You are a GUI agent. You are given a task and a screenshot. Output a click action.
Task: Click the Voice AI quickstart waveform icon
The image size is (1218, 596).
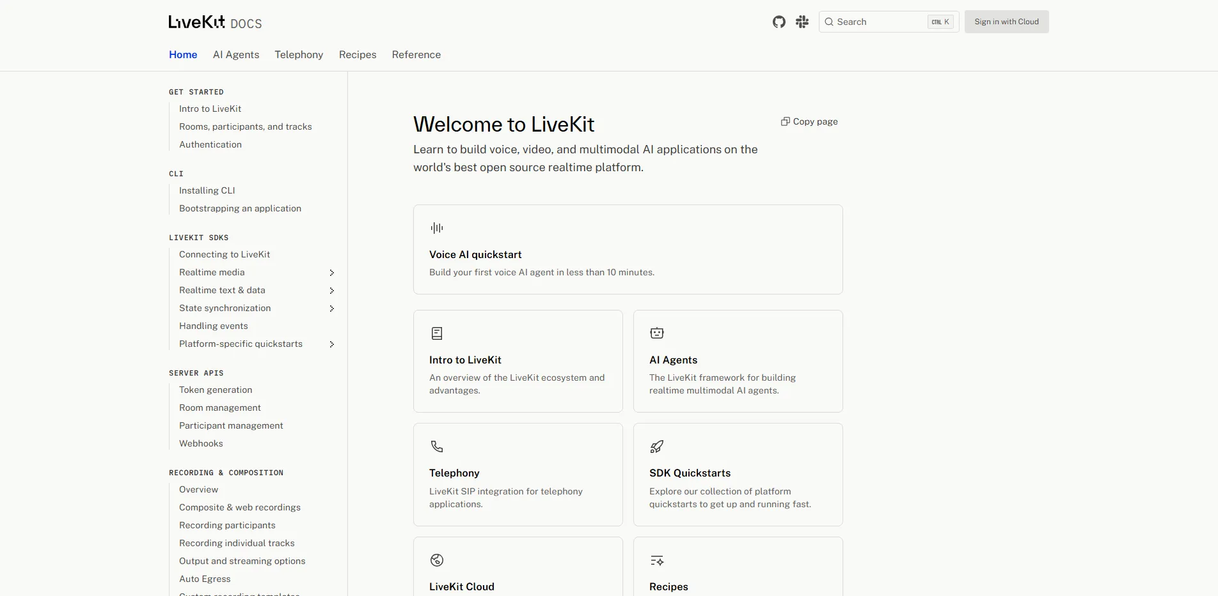[436, 227]
